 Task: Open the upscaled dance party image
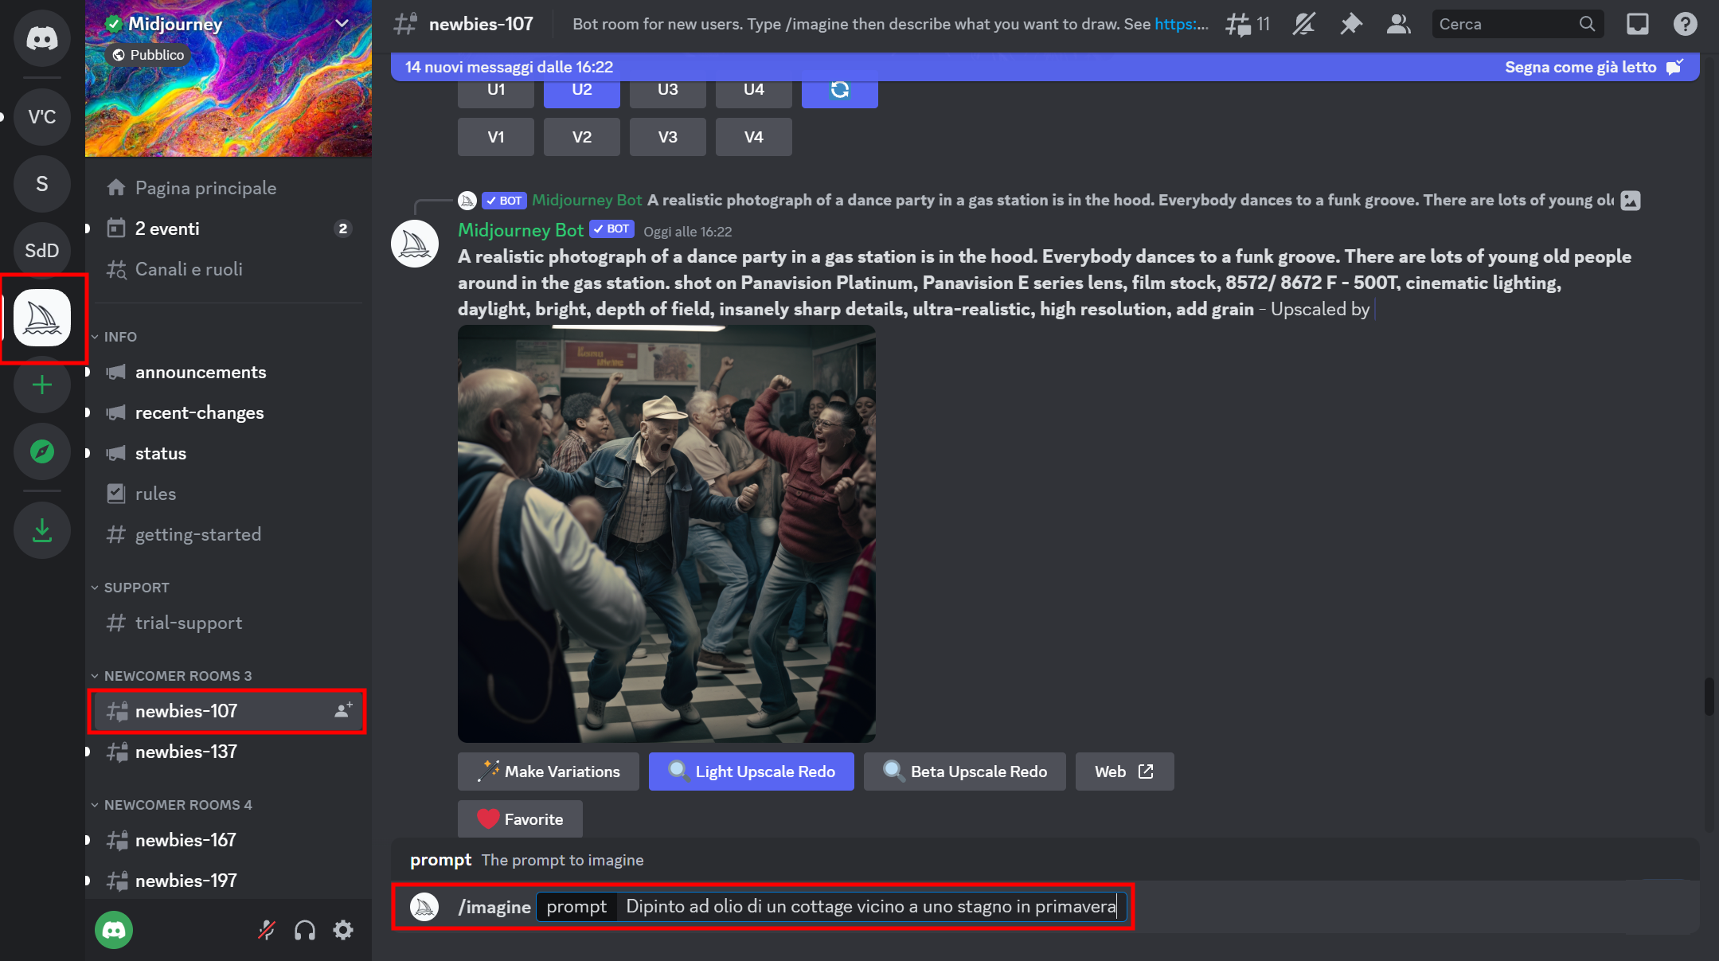point(666,533)
